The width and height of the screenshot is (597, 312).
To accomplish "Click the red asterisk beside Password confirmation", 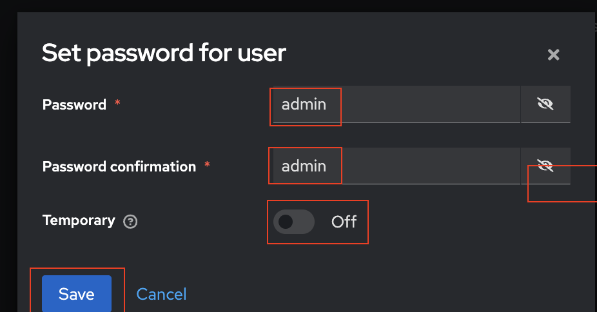I will coord(207,165).
